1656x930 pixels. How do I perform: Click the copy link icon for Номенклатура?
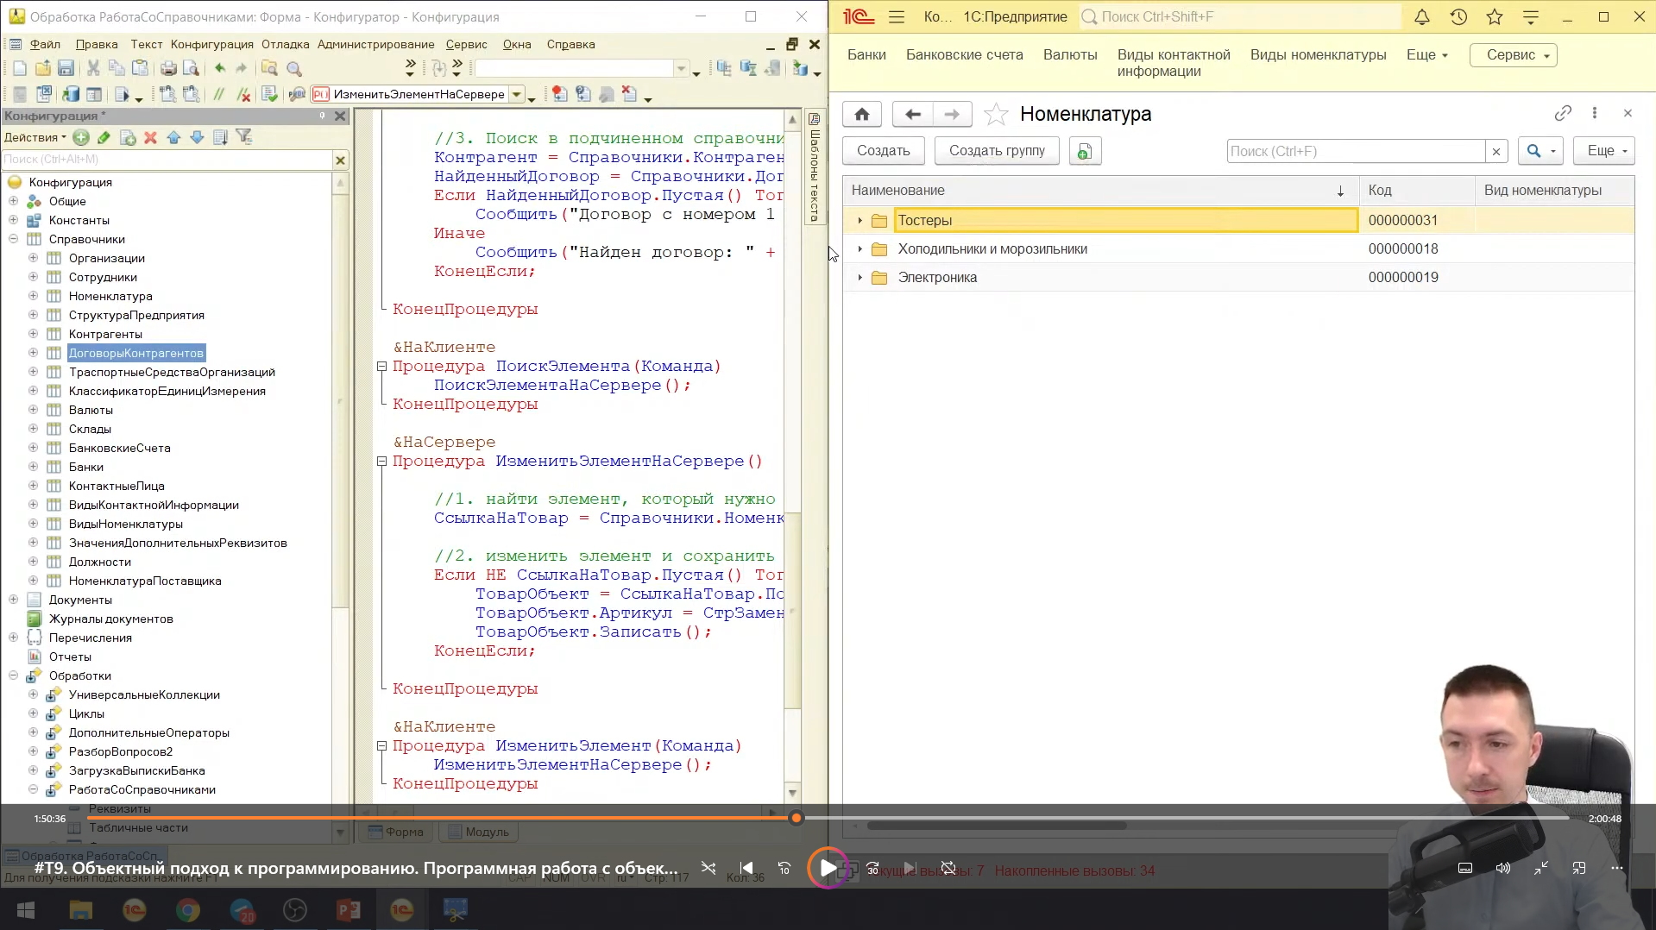(1563, 113)
